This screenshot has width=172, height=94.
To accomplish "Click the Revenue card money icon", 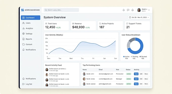I will point(73,24).
